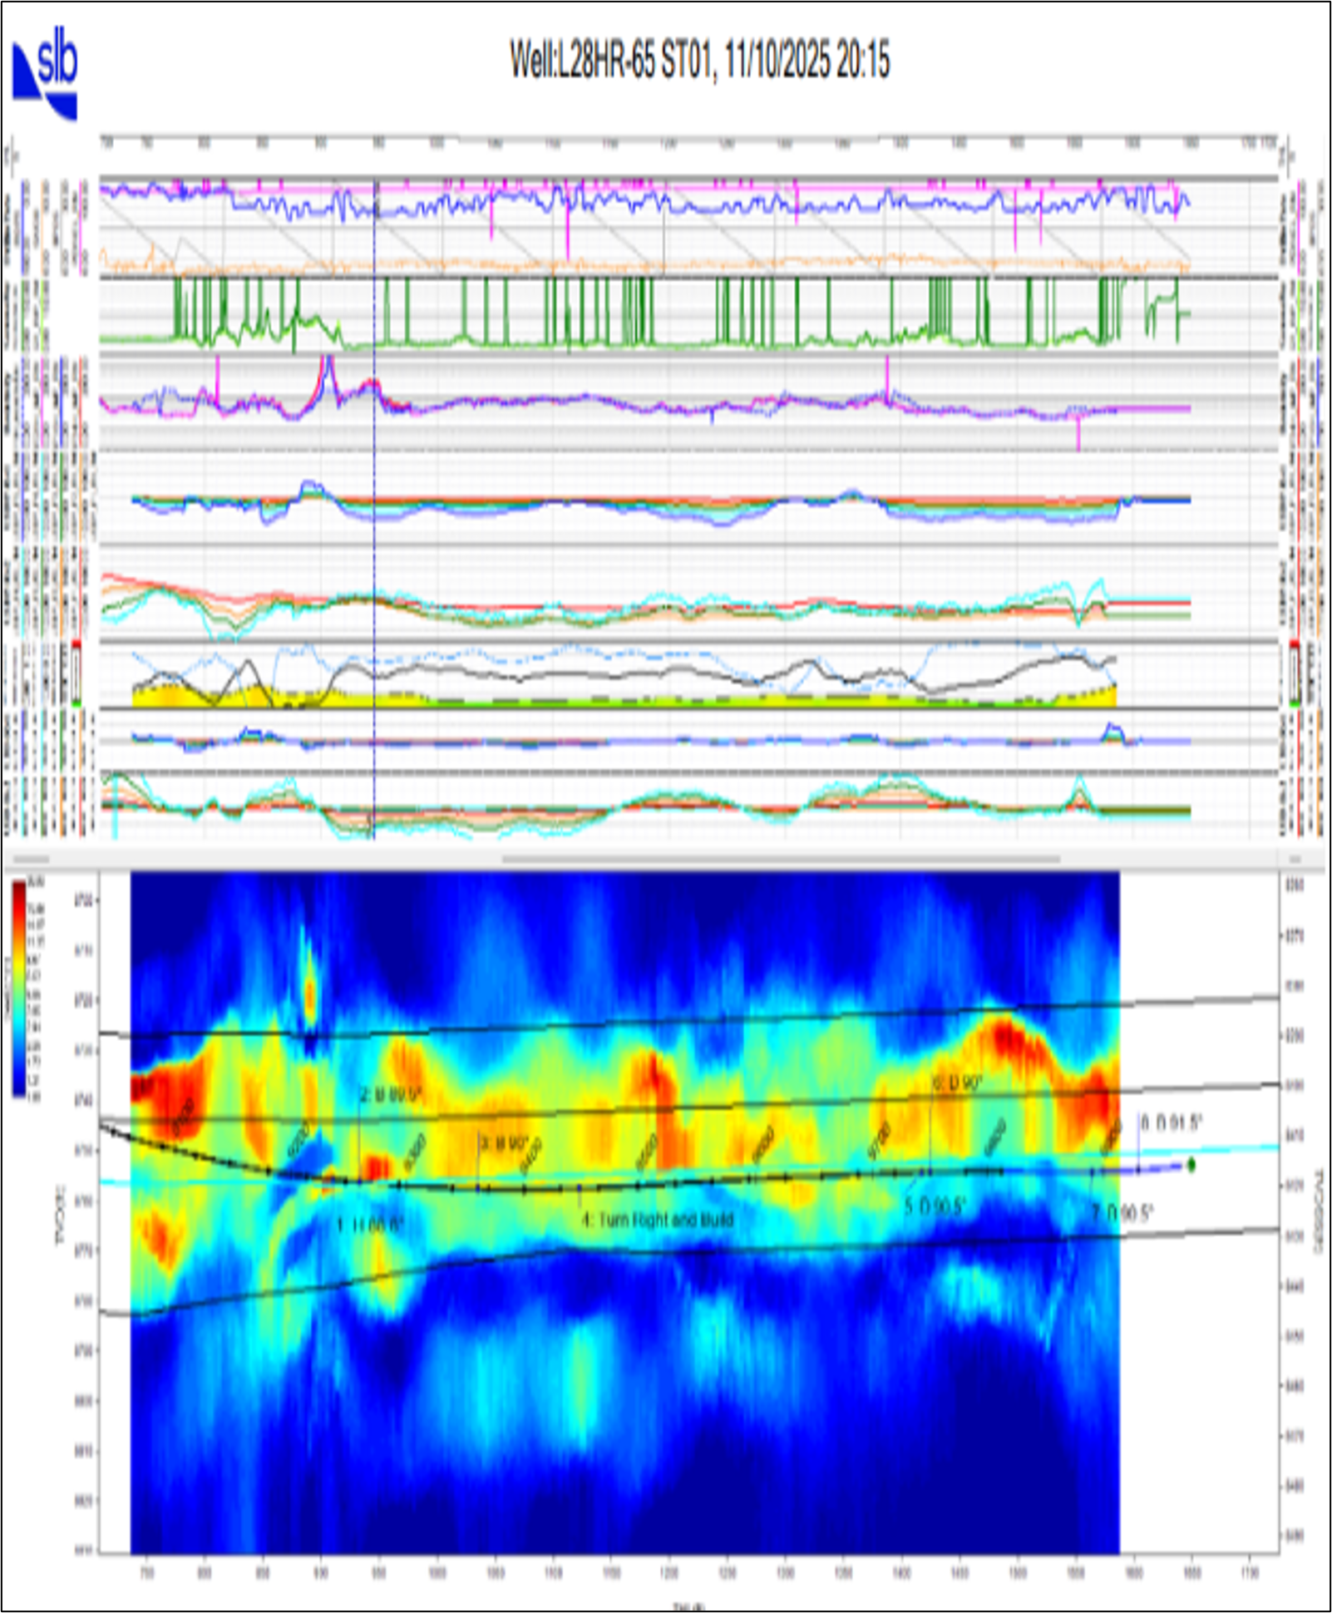
Task: Select the '4: Turn Right and Build' annotation
Action: 657,1220
